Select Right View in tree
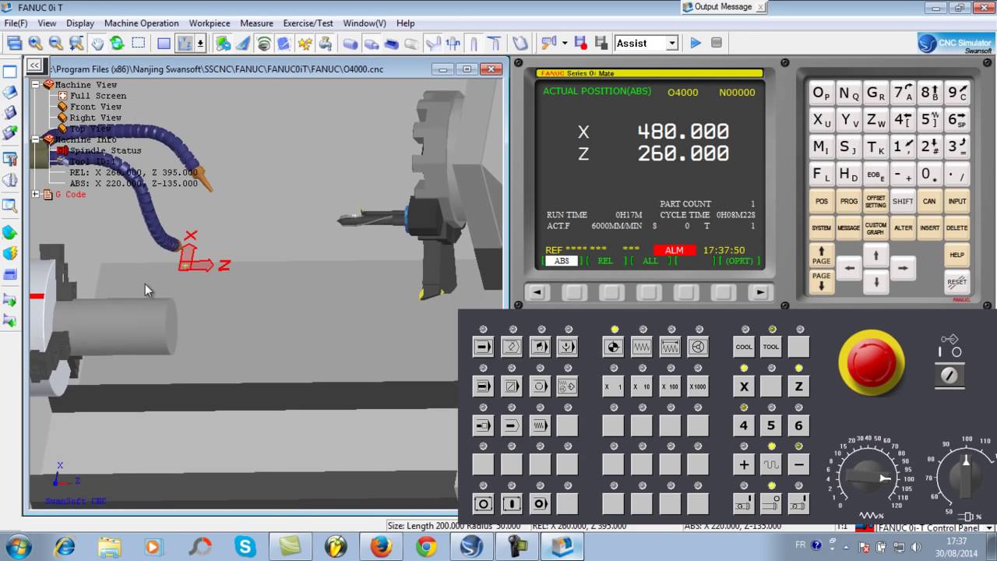 click(x=95, y=118)
